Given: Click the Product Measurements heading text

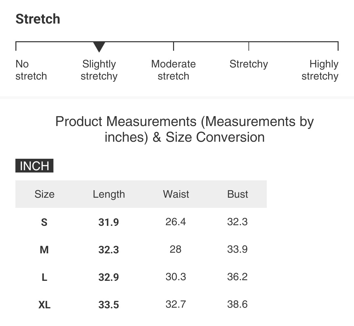Looking at the screenshot, I should (x=185, y=129).
